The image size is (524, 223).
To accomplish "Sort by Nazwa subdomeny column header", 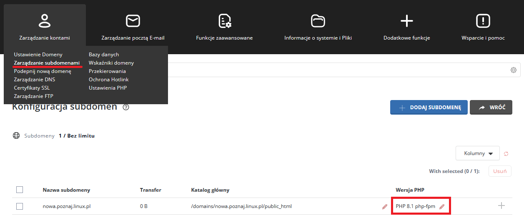I will 66,190.
